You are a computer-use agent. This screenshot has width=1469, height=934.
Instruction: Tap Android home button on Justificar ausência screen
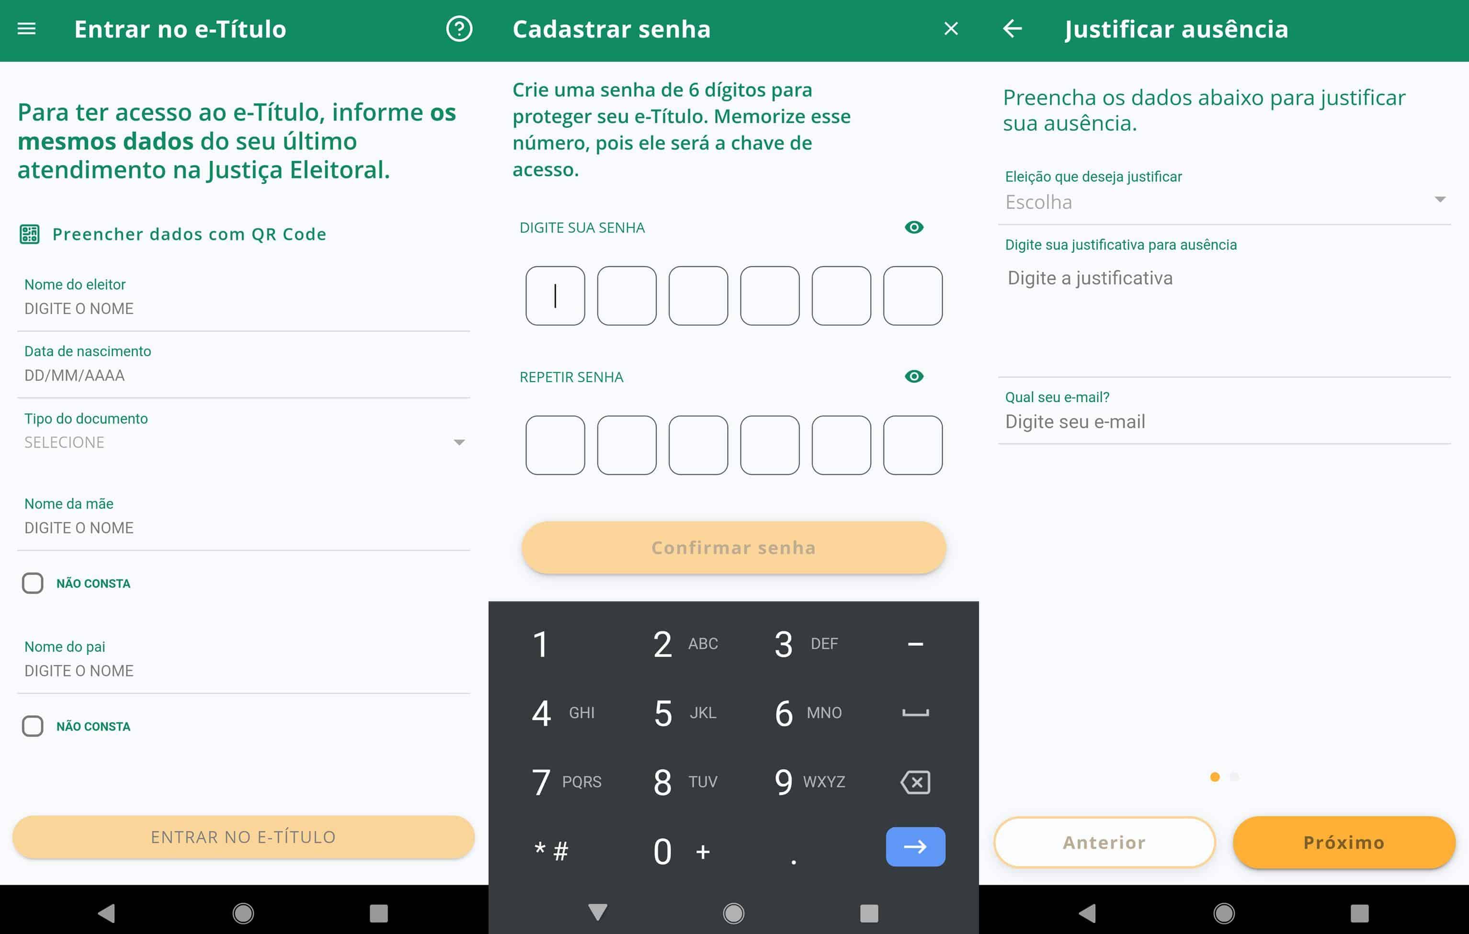(x=1224, y=912)
